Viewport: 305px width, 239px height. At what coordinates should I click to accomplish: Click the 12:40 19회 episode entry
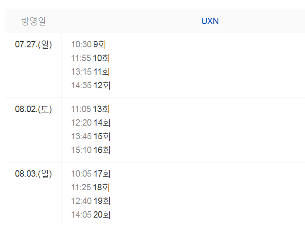tap(91, 201)
